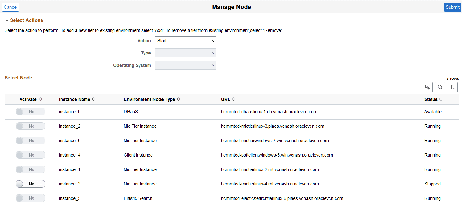
Task: Click the Download to Excel grid icon
Action: (427, 87)
